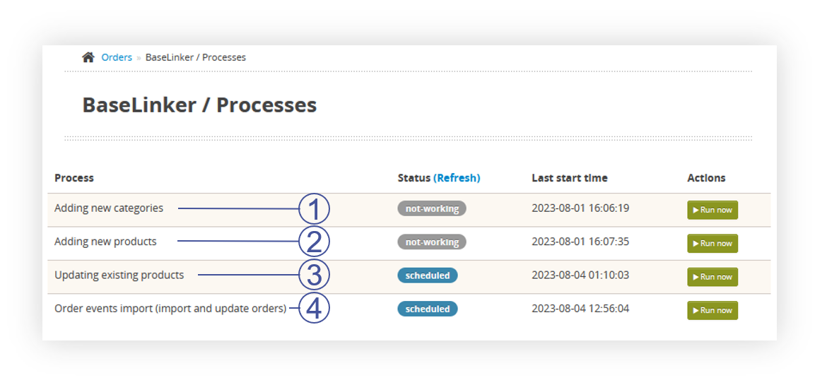827x385 pixels.
Task: Click not-working badge for Adding new products
Action: point(432,242)
